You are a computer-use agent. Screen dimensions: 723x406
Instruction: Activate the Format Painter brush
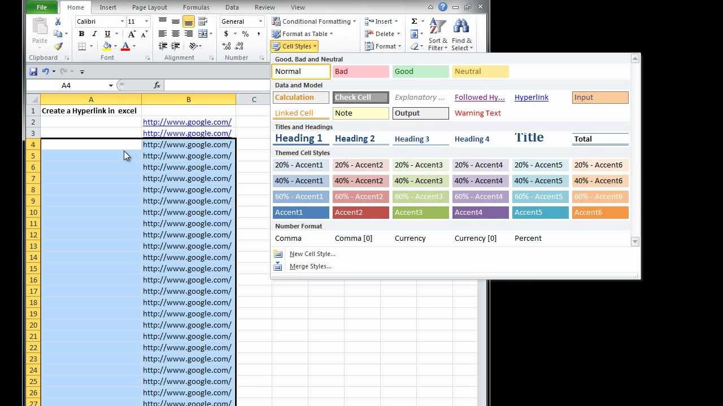(x=58, y=46)
